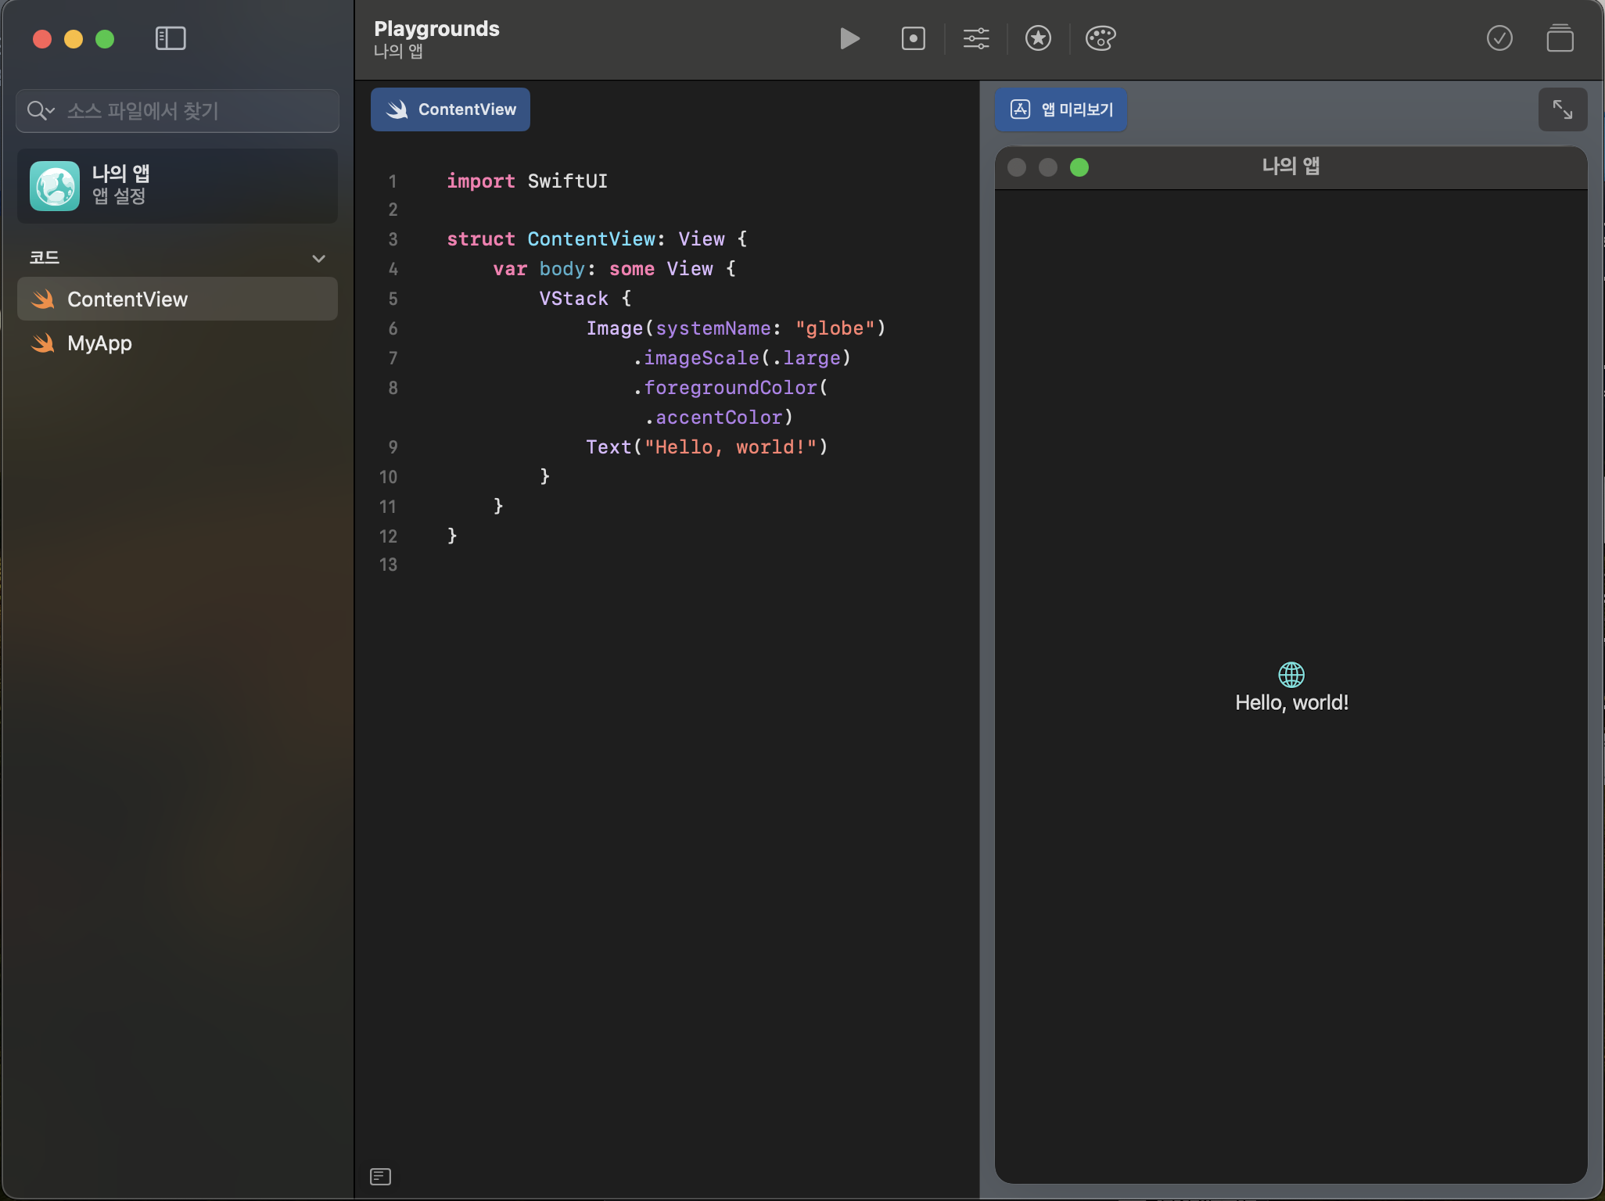
Task: Select the 앱 미리보기 preview tab
Action: tap(1061, 109)
